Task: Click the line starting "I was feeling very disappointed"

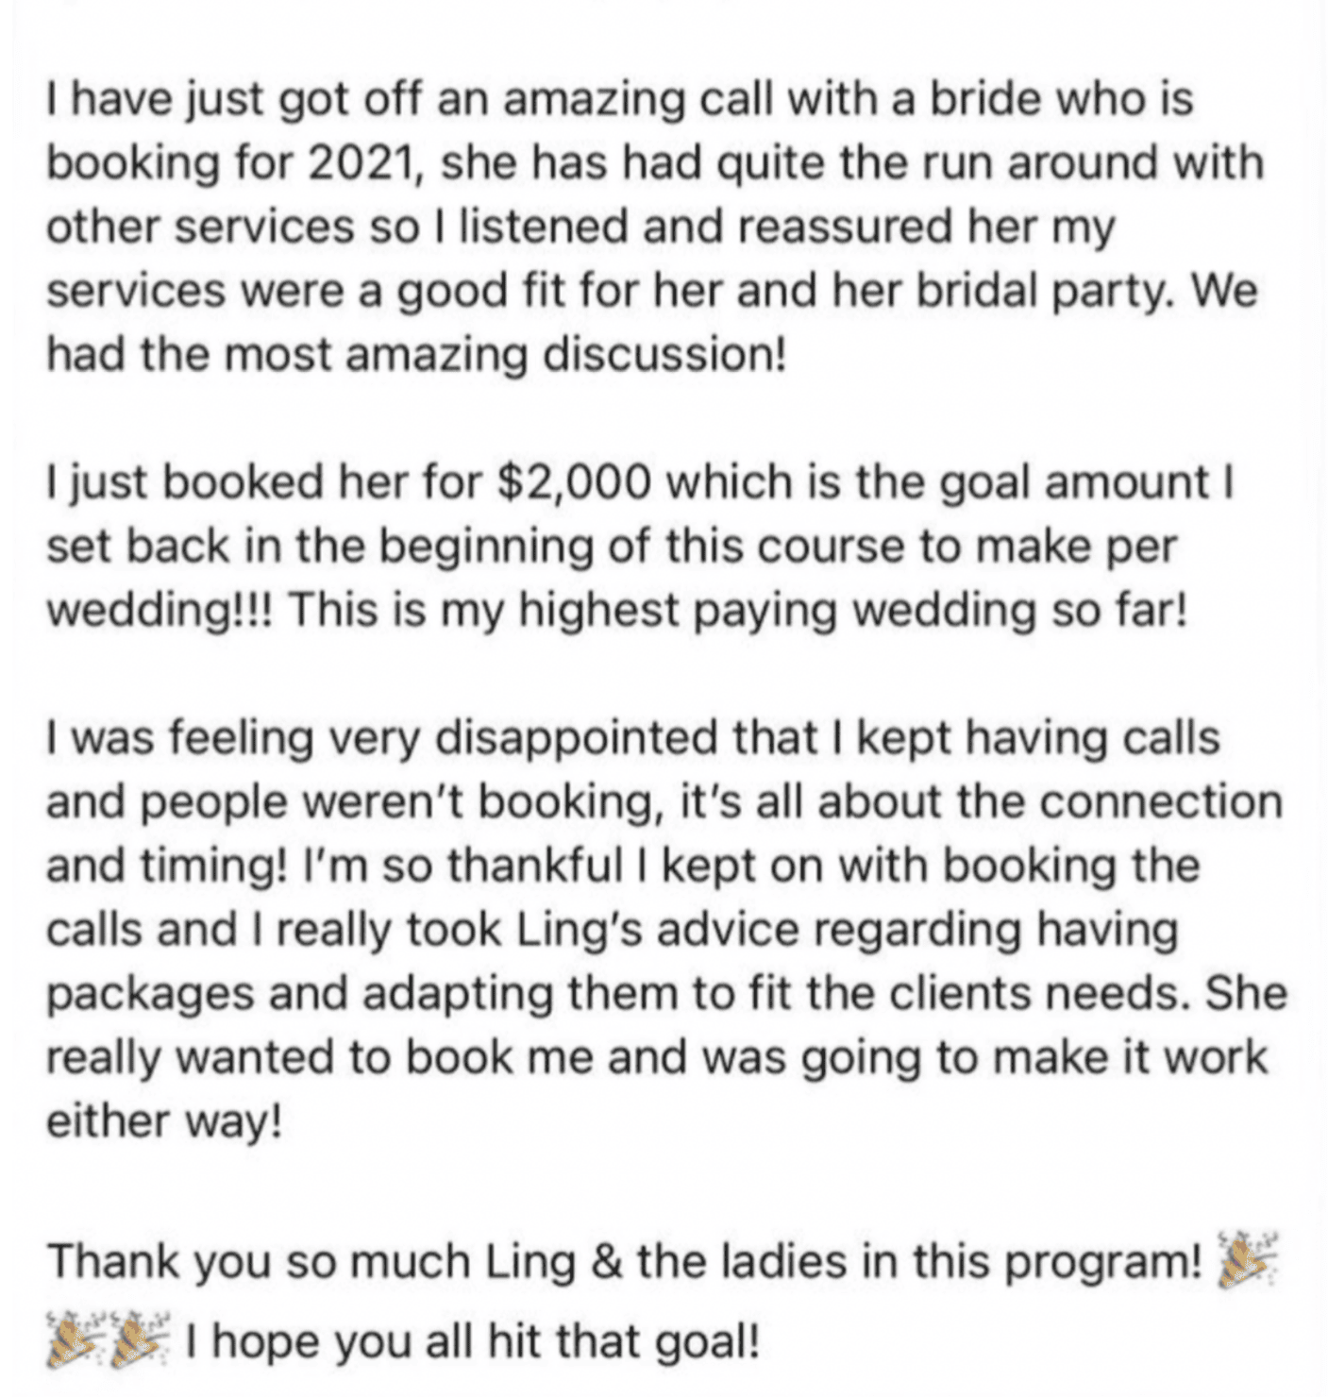Action: (633, 738)
